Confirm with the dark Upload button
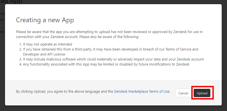The width and height of the screenshot is (227, 111). click(202, 93)
